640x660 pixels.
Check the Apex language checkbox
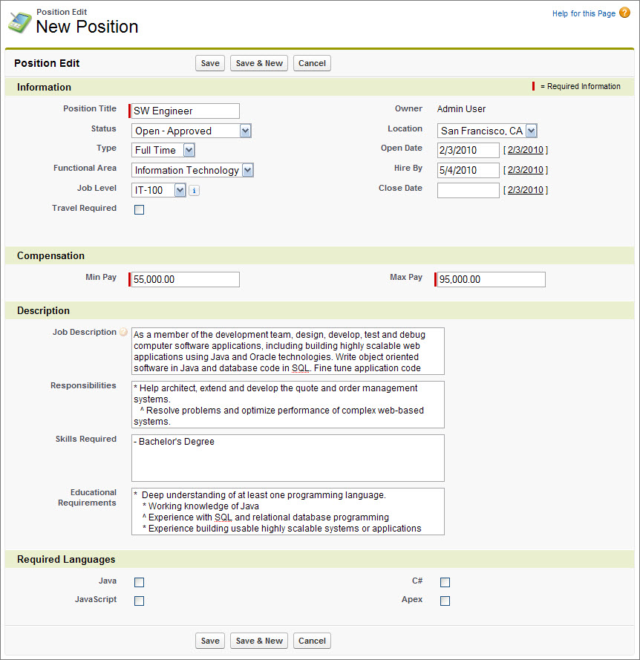coord(445,601)
